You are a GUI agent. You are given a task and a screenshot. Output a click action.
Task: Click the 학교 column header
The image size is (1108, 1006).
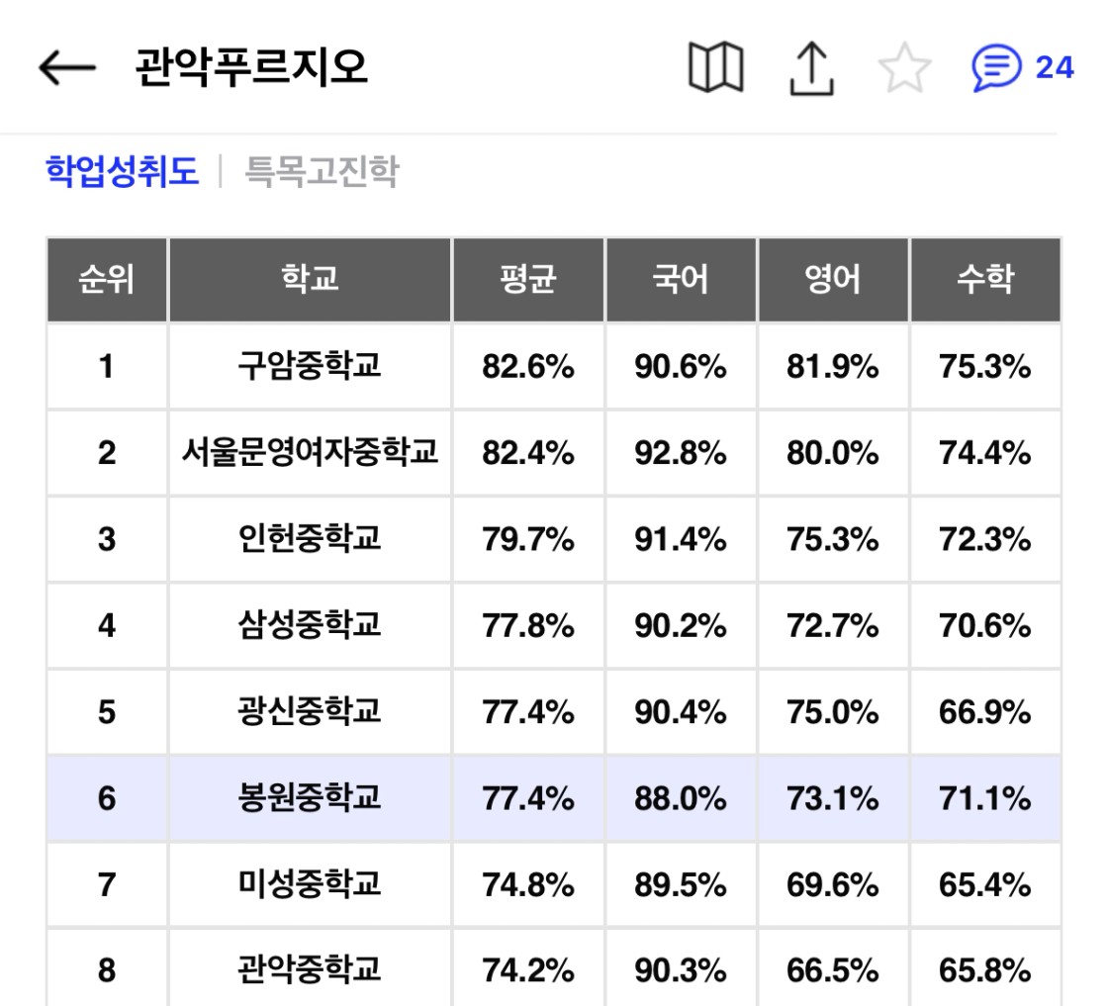pyautogui.click(x=310, y=280)
